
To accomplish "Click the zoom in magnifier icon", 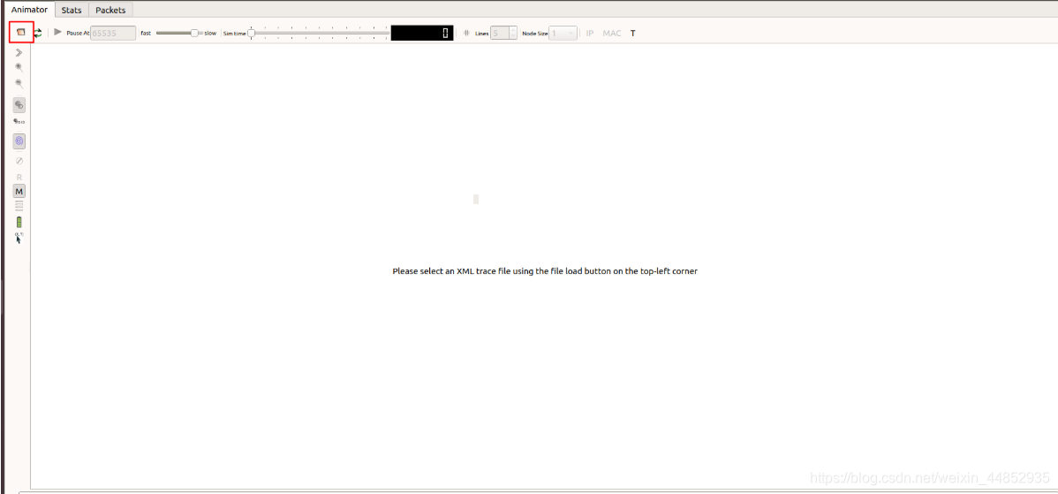I will pos(19,67).
